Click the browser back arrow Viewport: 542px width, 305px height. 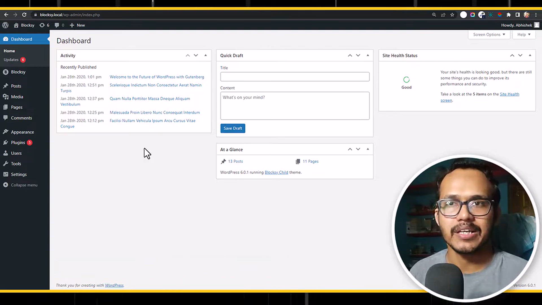pyautogui.click(x=6, y=15)
